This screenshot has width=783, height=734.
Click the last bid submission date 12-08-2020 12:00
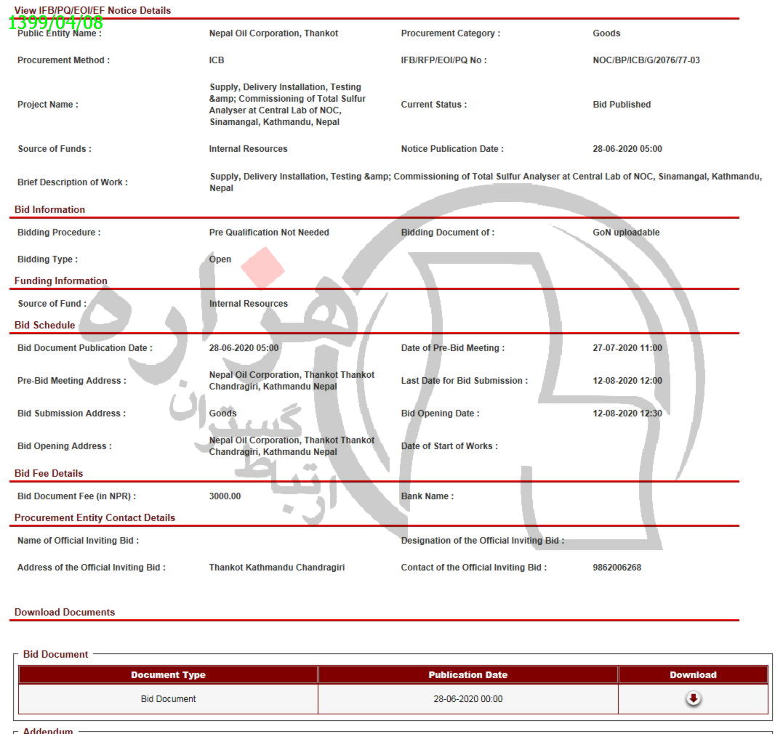627,381
